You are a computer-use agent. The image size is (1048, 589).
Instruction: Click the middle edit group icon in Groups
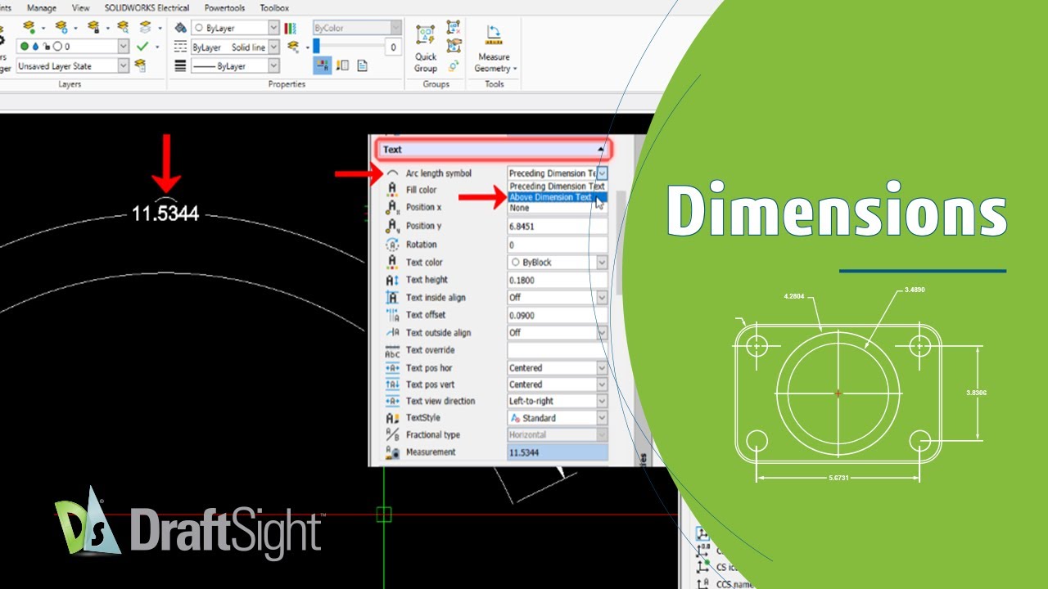pyautogui.click(x=454, y=47)
